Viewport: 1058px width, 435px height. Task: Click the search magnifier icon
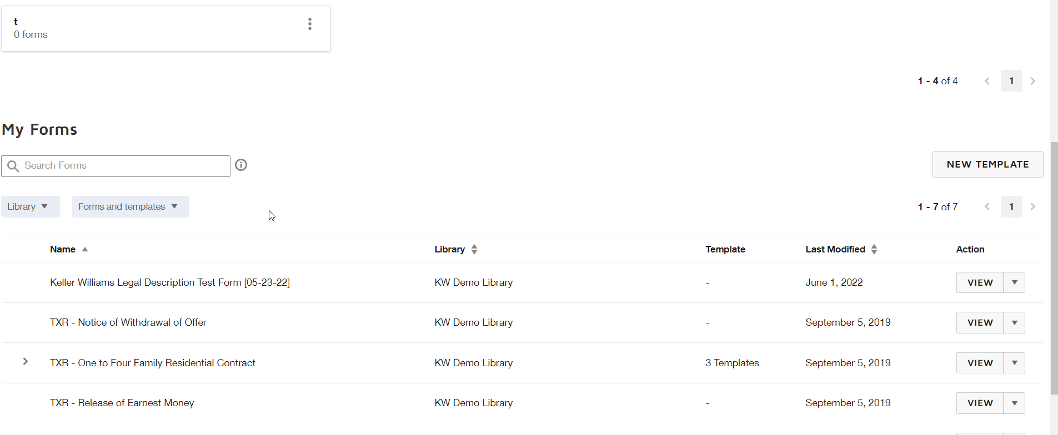coord(13,166)
